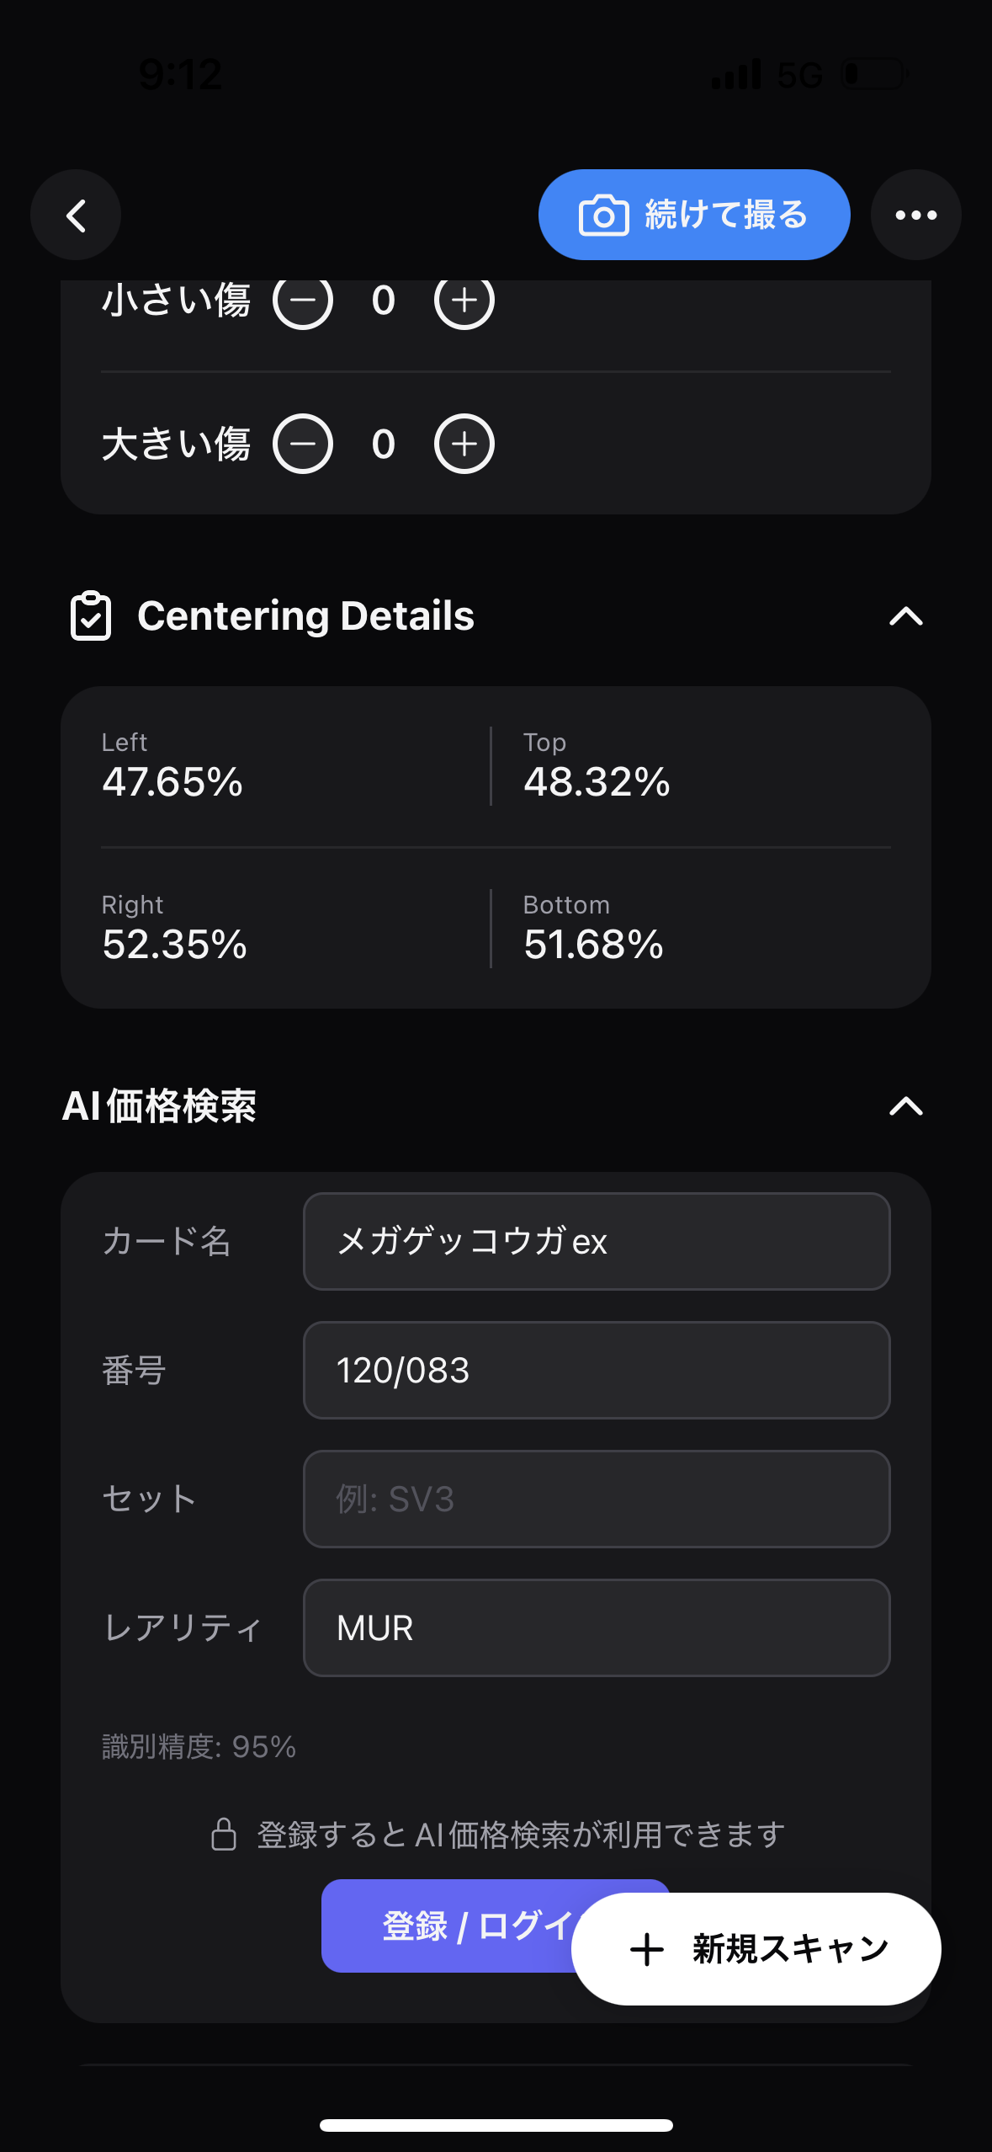992x2152 pixels.
Task: Decrease 小さい傷 count with minus icon
Action: tap(303, 300)
